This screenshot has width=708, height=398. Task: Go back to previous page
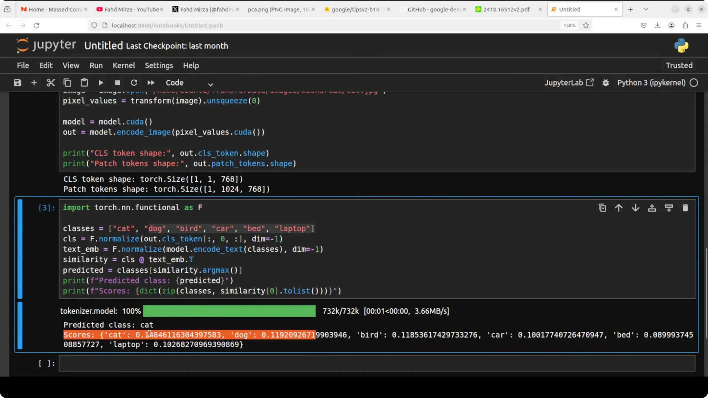pyautogui.click(x=9, y=25)
